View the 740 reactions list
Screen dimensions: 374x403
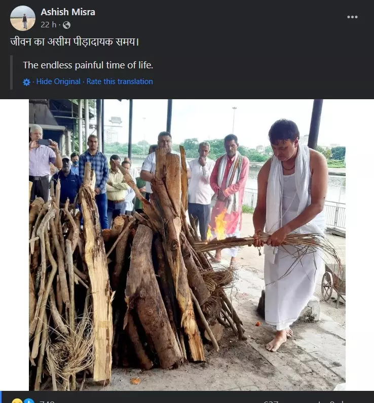coord(47,401)
